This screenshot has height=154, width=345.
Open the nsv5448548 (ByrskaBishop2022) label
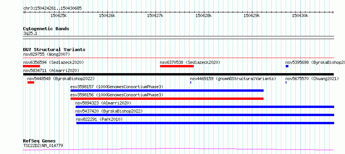pos(61,79)
